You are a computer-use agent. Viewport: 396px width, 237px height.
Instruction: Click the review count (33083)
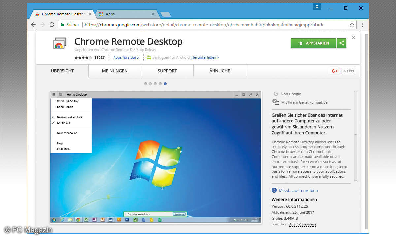pos(99,57)
